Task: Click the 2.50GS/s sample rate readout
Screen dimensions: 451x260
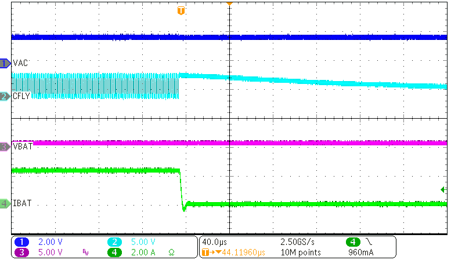Action: tap(297, 242)
